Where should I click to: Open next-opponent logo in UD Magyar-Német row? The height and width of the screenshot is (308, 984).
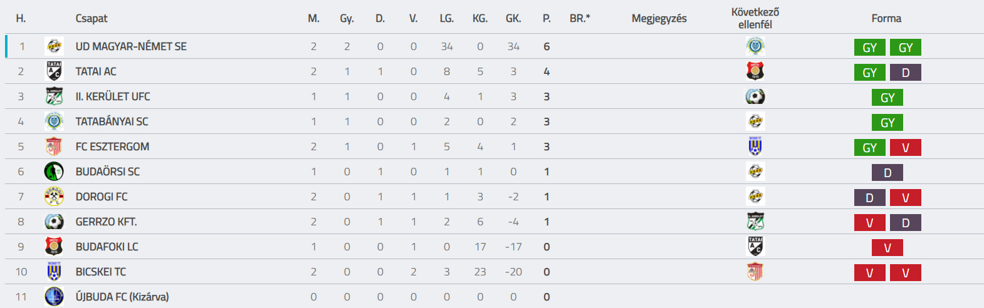coord(755,46)
